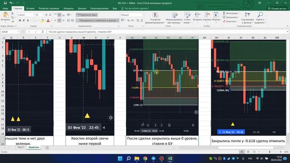Viewport: 290px width, 163px height.
Task: Open 'Найти и выделить'
Action: pyautogui.click(x=260, y=18)
